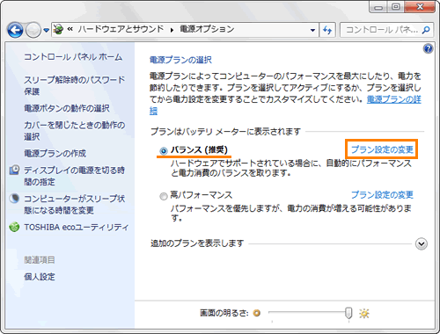440x334 pixels.
Task: Select the 高パフォーマンス radio button
Action: click(164, 196)
